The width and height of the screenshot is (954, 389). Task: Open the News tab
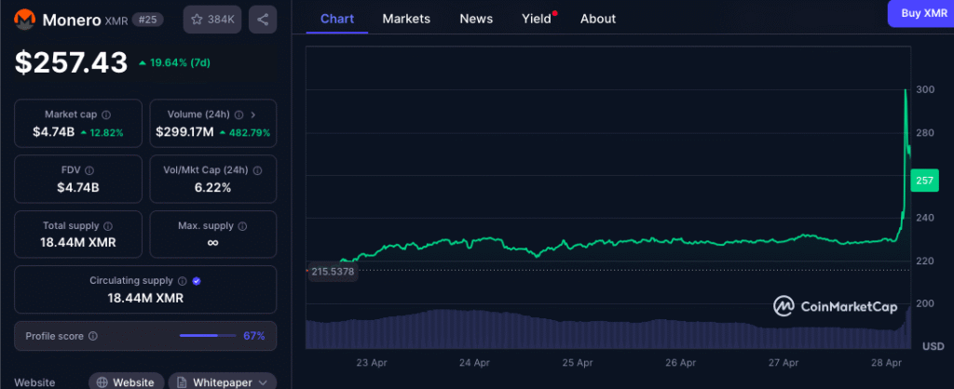pyautogui.click(x=476, y=19)
